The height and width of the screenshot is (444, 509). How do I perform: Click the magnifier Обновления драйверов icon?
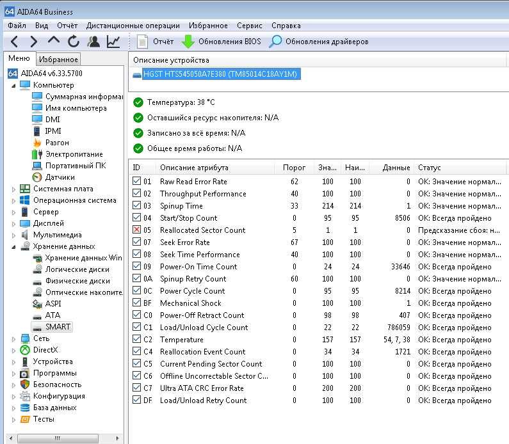(275, 42)
